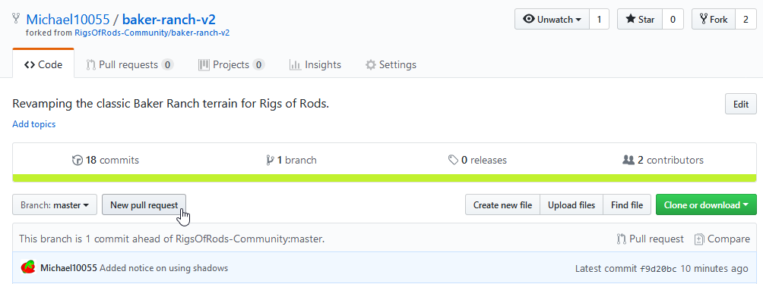763x284 pixels.
Task: Click the Add topics link
Action: 34,124
